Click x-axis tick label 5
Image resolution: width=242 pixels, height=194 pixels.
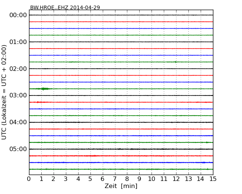(90, 179)
